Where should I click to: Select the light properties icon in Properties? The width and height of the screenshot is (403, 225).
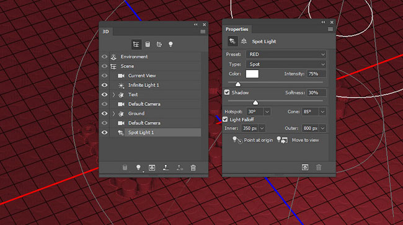point(232,41)
